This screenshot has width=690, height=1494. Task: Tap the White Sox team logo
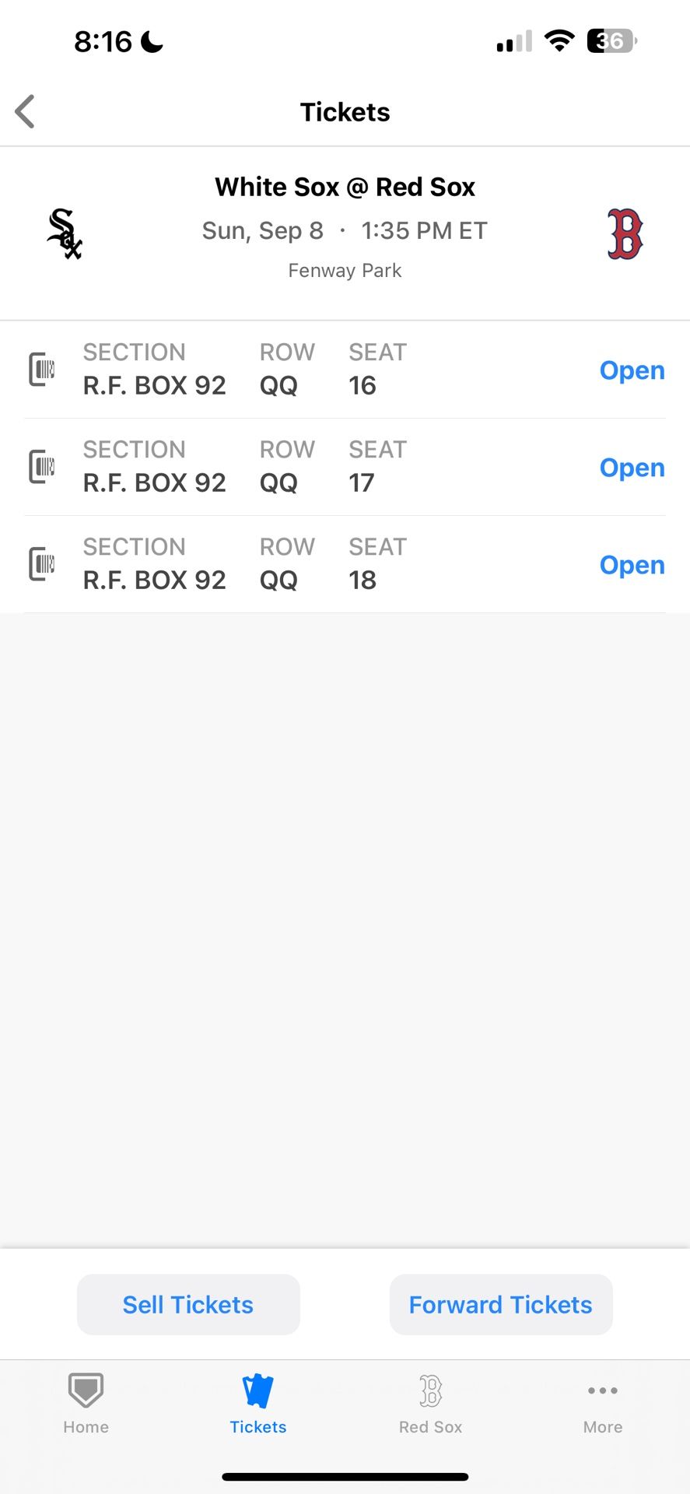click(x=65, y=233)
